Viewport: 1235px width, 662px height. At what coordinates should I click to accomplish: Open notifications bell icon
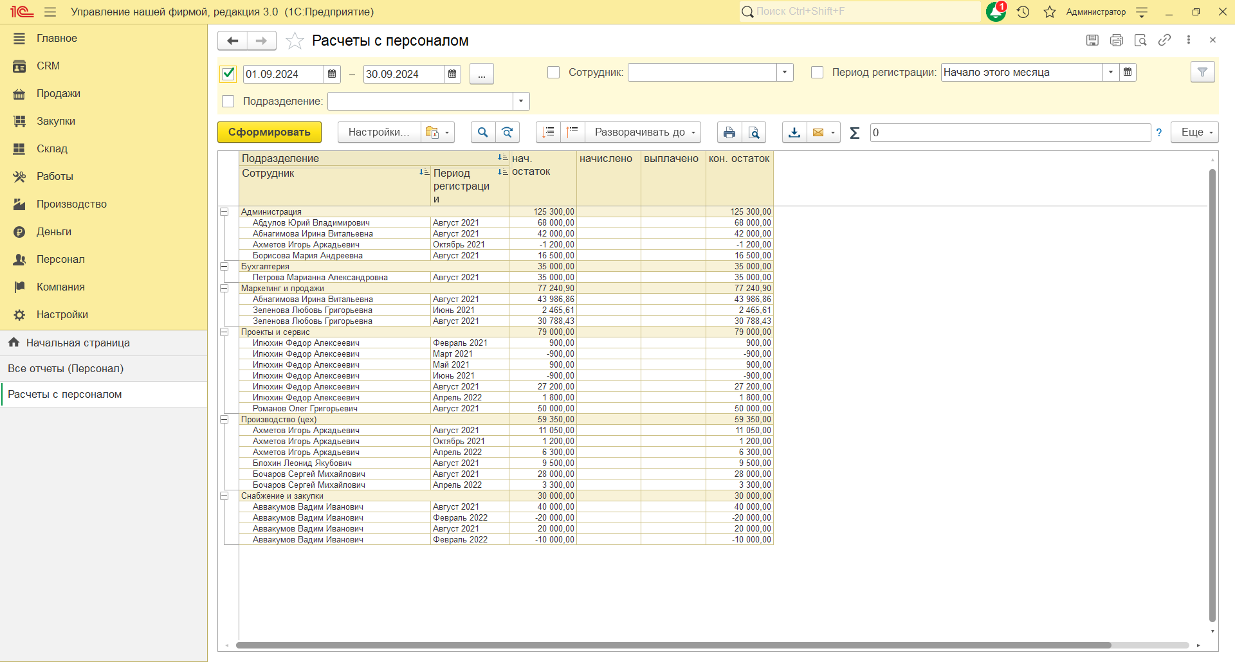pyautogui.click(x=996, y=12)
